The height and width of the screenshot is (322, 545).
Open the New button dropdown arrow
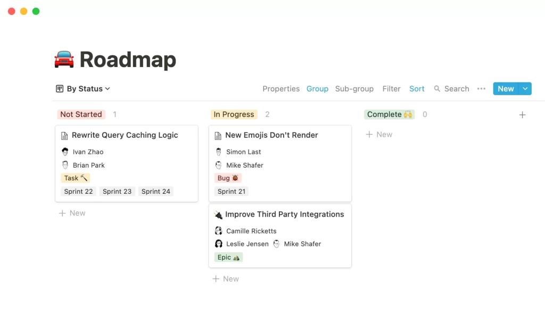tap(525, 89)
